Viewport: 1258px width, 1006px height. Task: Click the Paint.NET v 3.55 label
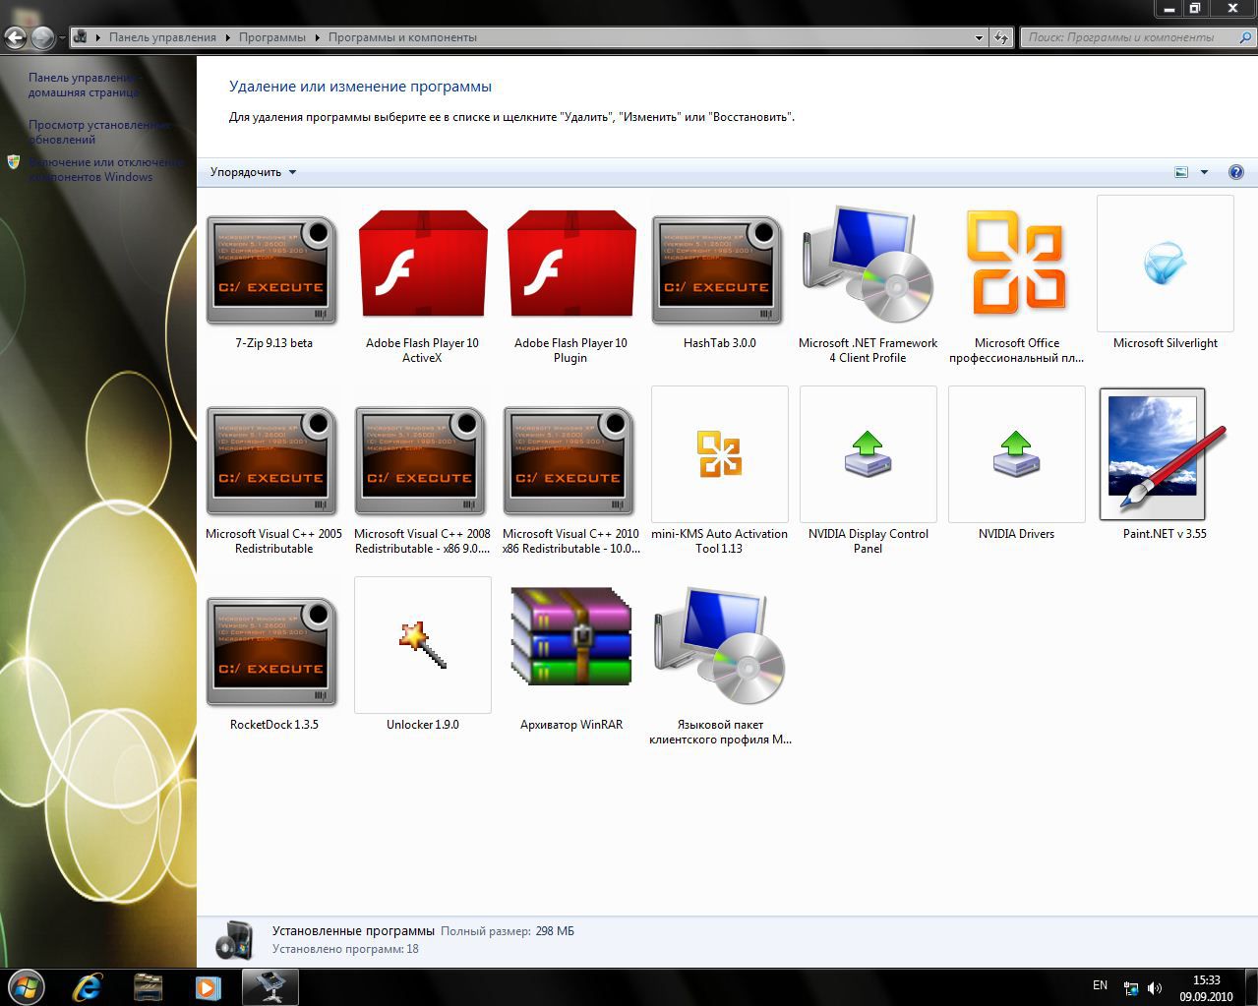1165,534
